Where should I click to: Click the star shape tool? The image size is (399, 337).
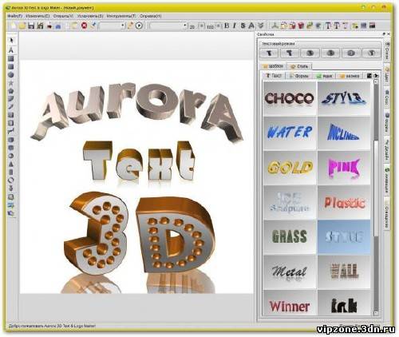pos(11,83)
